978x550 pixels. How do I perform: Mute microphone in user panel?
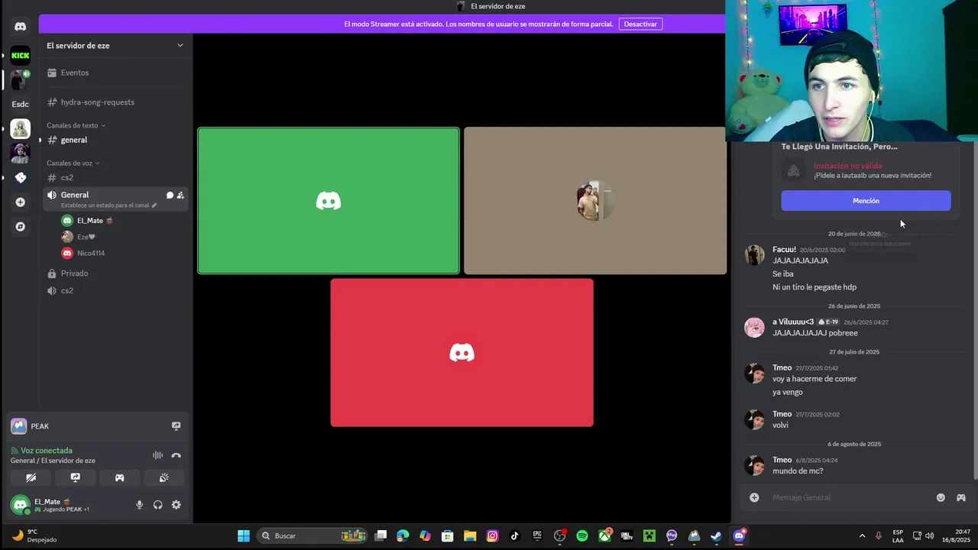click(x=139, y=505)
